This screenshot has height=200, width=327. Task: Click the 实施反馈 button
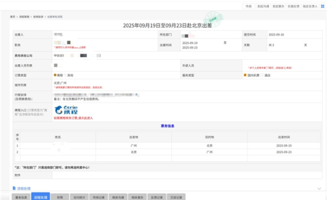click(x=293, y=6)
